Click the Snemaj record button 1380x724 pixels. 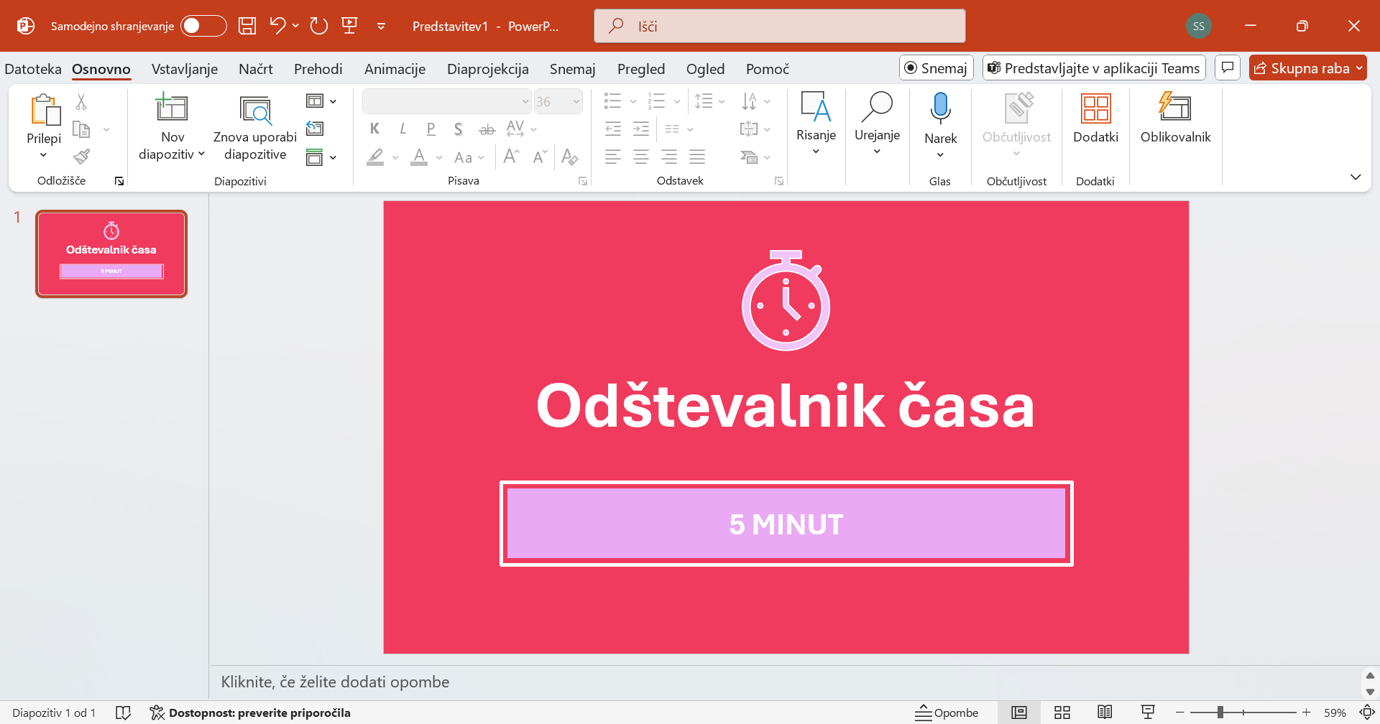coord(936,68)
